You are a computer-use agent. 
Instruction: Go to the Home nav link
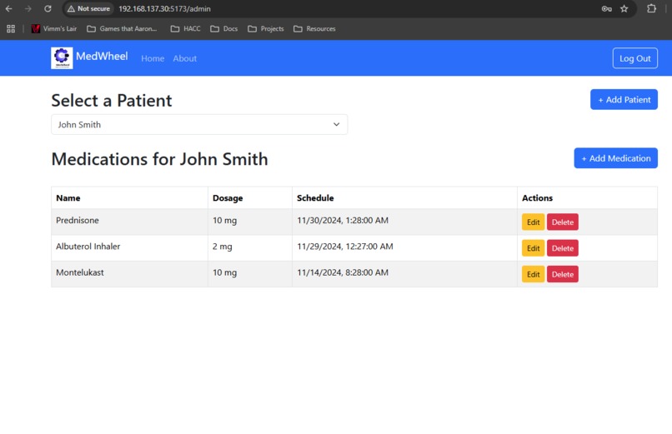(153, 58)
